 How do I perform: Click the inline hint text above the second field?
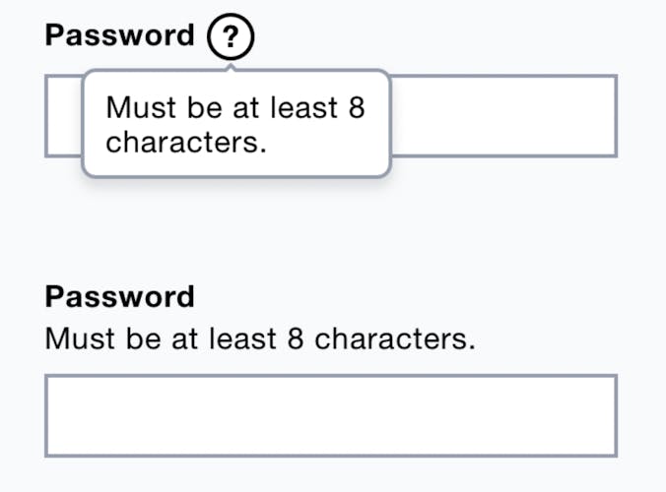(260, 338)
